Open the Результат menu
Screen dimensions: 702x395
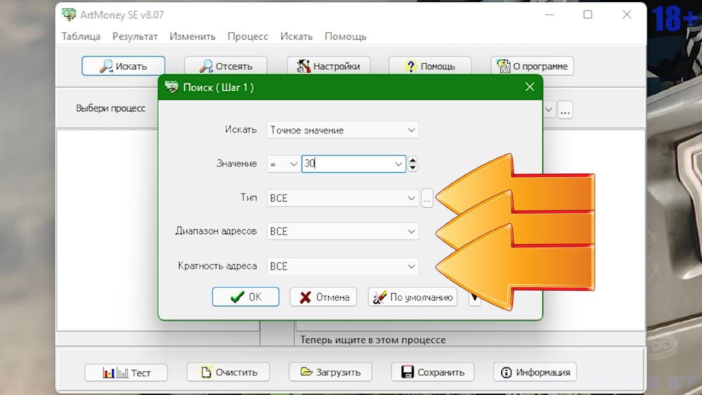pos(135,36)
